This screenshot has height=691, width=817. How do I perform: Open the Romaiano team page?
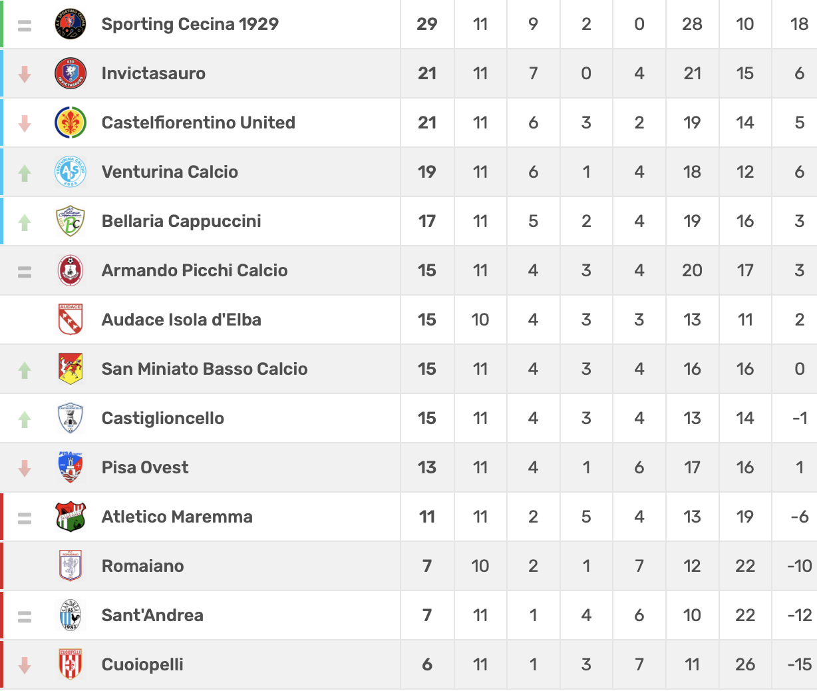point(142,566)
